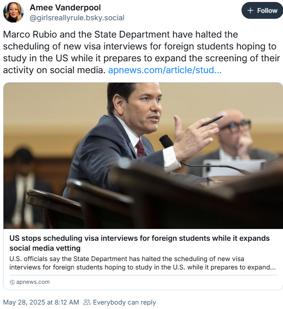
Task: Click the people icon by reply settings
Action: pyautogui.click(x=87, y=302)
